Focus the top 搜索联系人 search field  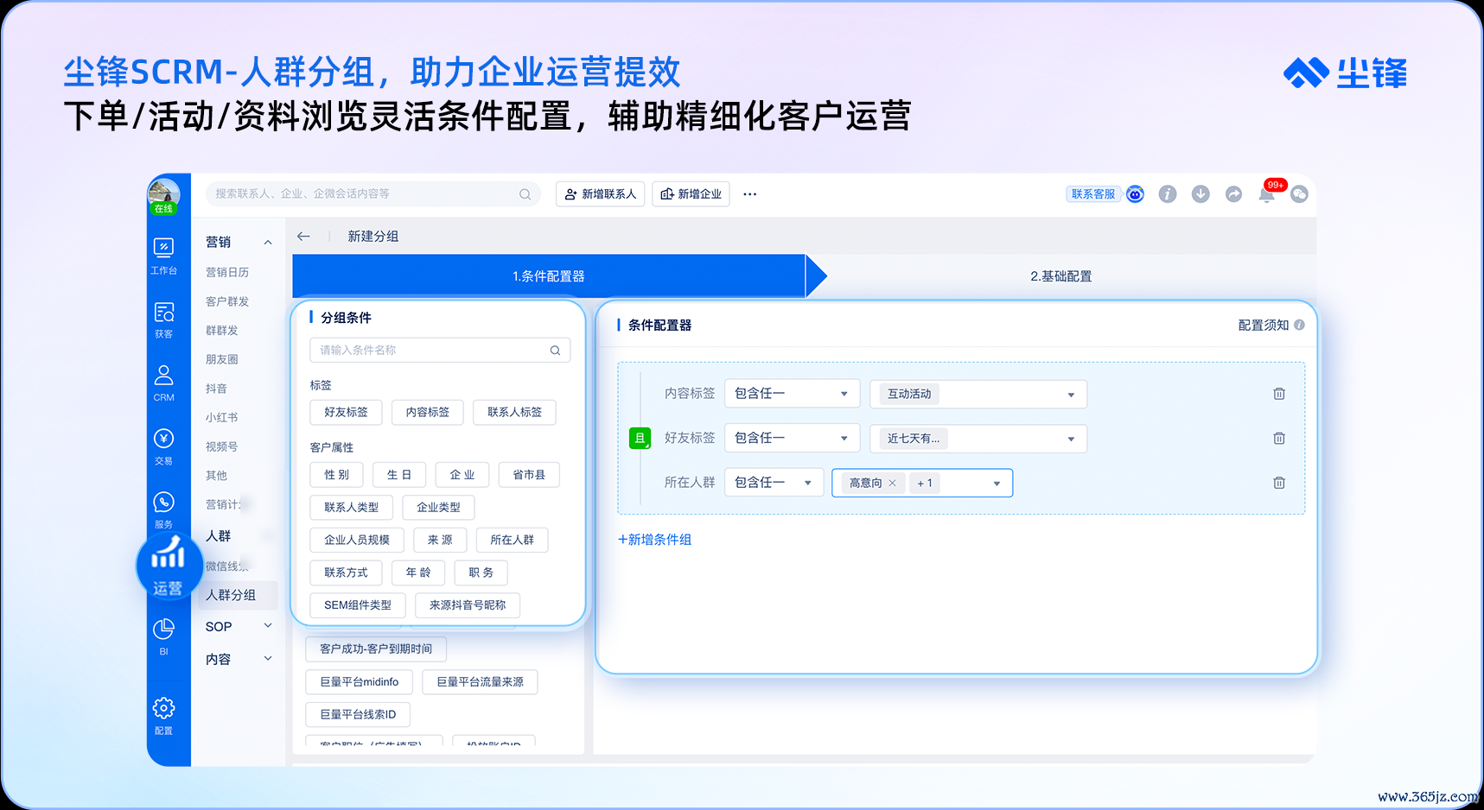pos(373,194)
